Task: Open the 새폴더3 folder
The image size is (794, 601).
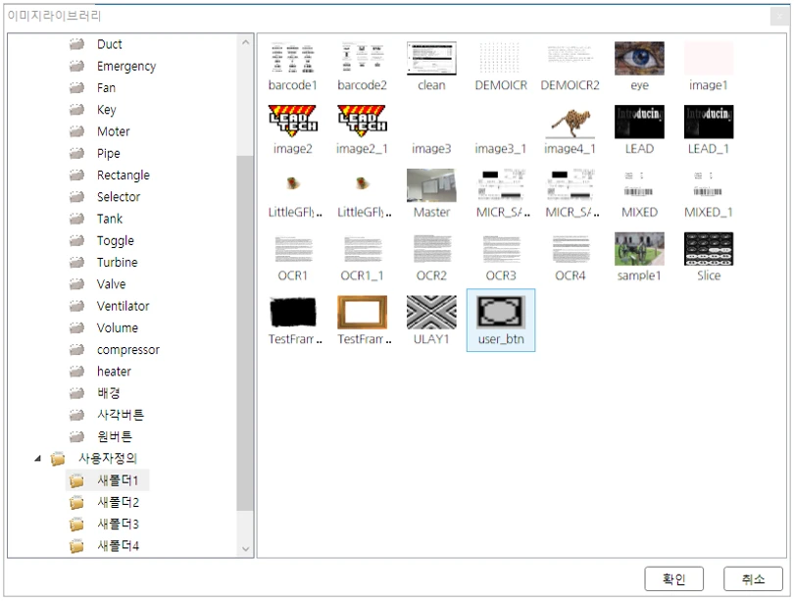Action: pyautogui.click(x=118, y=525)
